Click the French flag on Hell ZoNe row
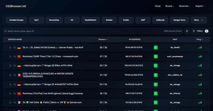213x111 pixels. pos(19,103)
